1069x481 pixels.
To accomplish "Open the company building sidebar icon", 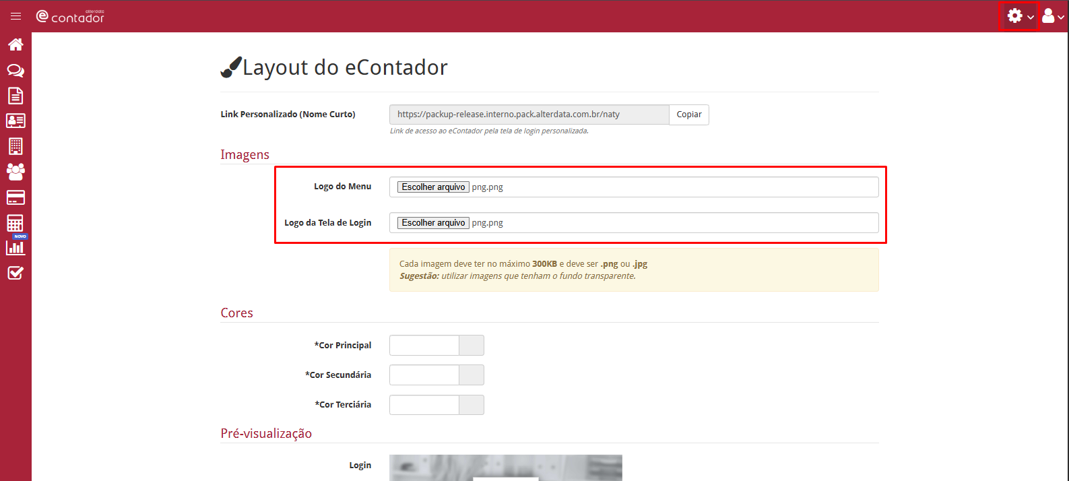I will coord(15,146).
